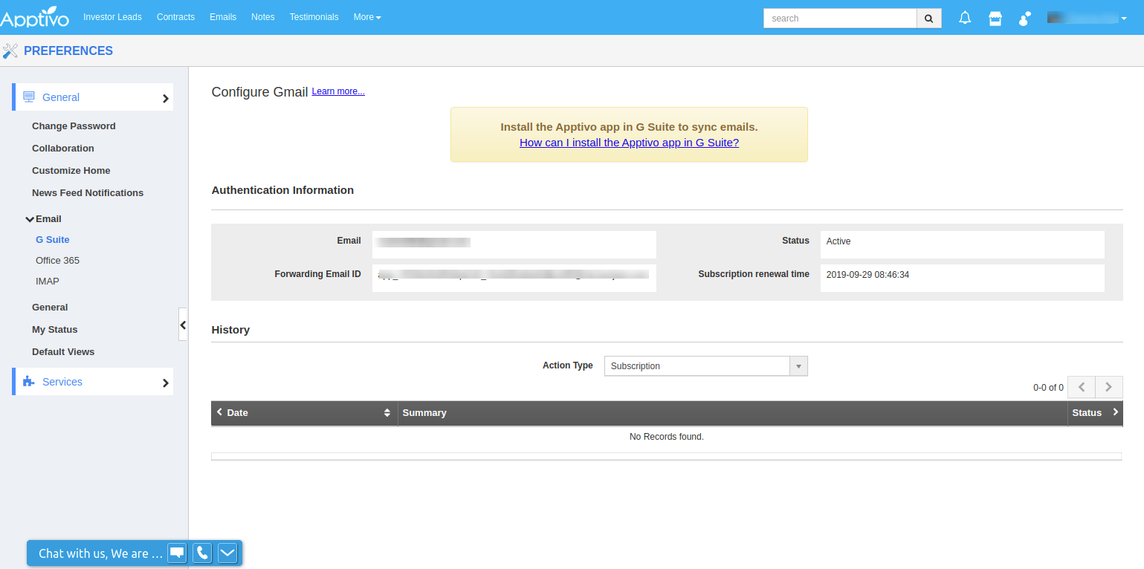Screen dimensions: 1144x569
Task: Click the search magnifier button
Action: tap(928, 18)
